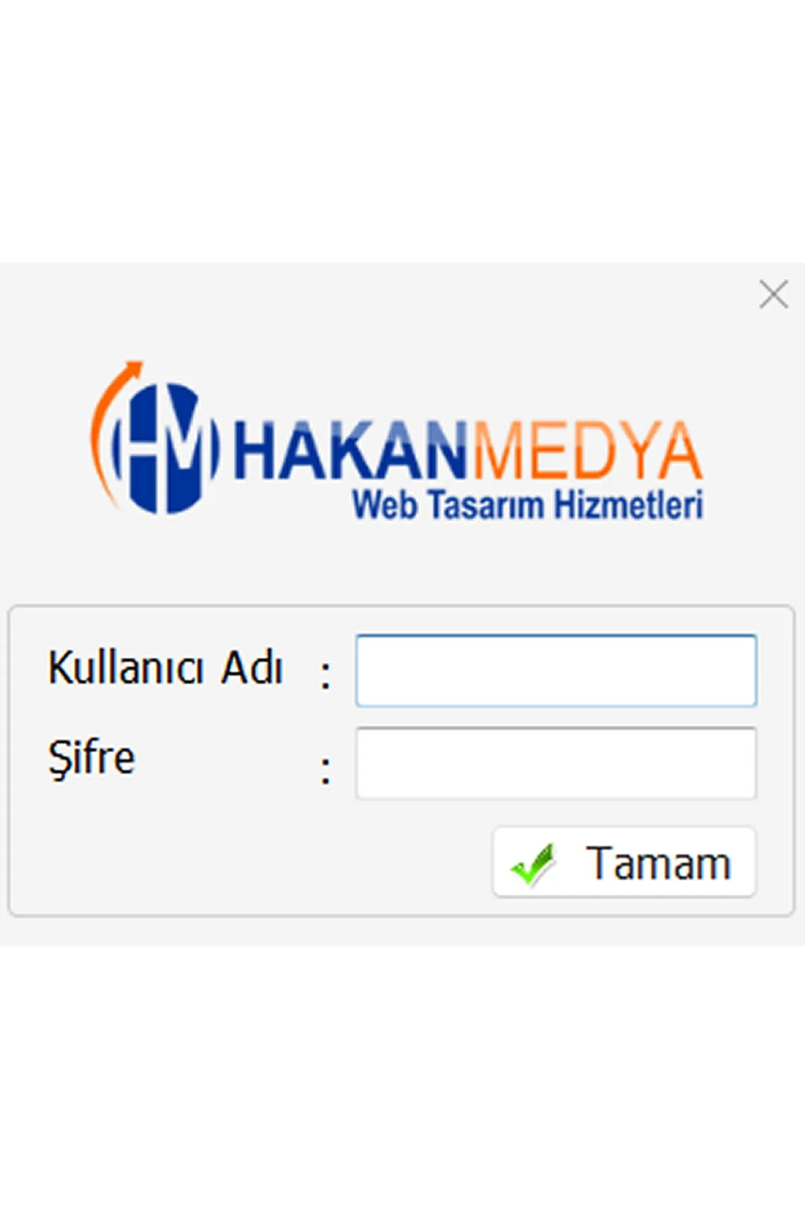Click the Kullanıcı Adı label
This screenshot has height=1208, width=805.
[165, 668]
